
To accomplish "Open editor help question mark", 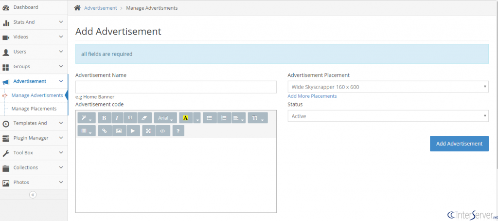I will (178, 130).
